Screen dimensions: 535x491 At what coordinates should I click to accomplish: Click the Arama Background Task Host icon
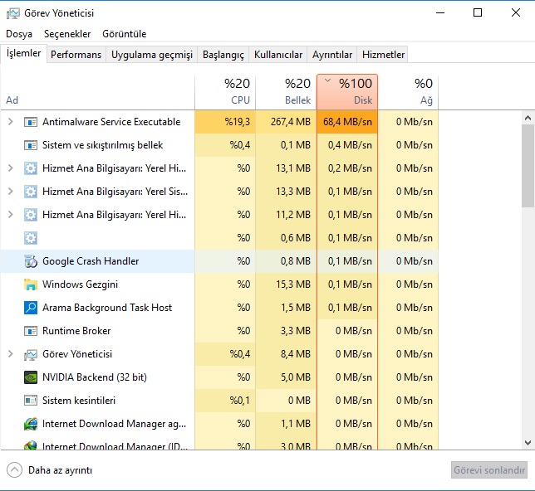(x=31, y=308)
